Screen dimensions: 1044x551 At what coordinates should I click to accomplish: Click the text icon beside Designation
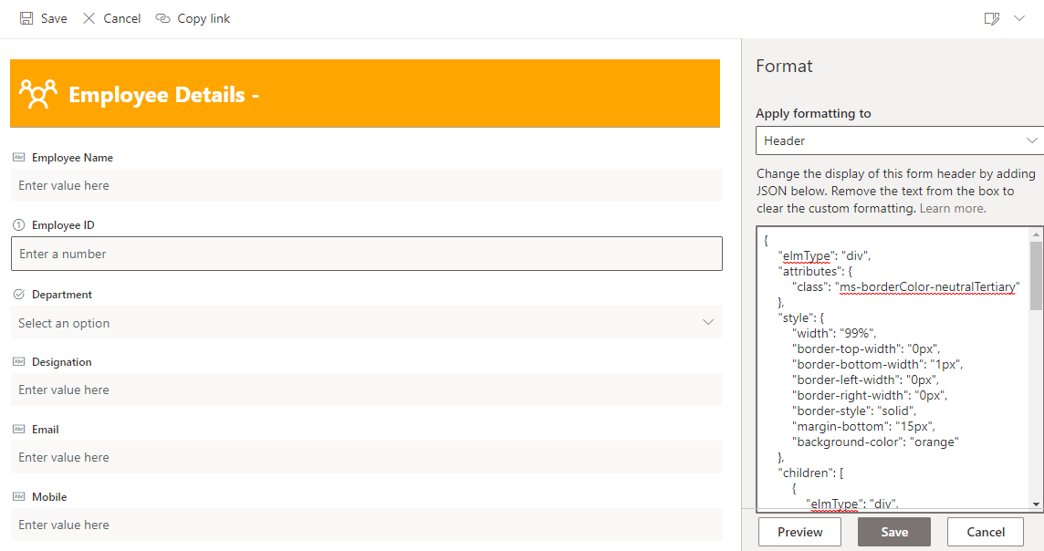pos(17,361)
